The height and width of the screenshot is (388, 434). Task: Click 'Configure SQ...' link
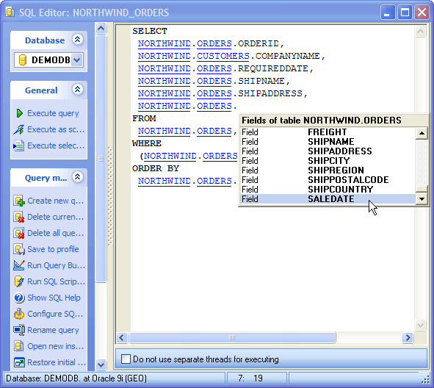click(x=55, y=314)
